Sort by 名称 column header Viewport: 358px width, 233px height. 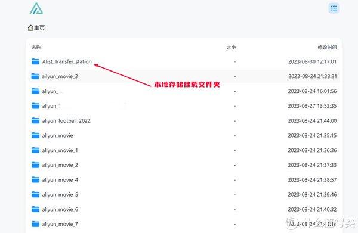point(36,48)
